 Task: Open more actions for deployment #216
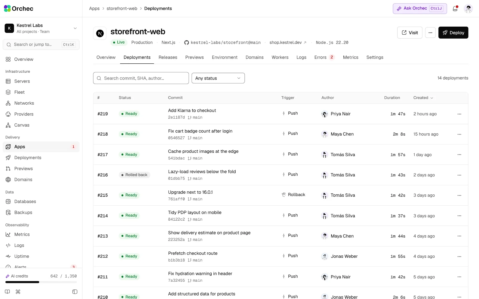[459, 175]
